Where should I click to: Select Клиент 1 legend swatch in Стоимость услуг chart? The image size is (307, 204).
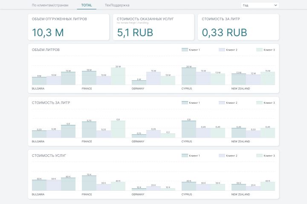click(185, 156)
